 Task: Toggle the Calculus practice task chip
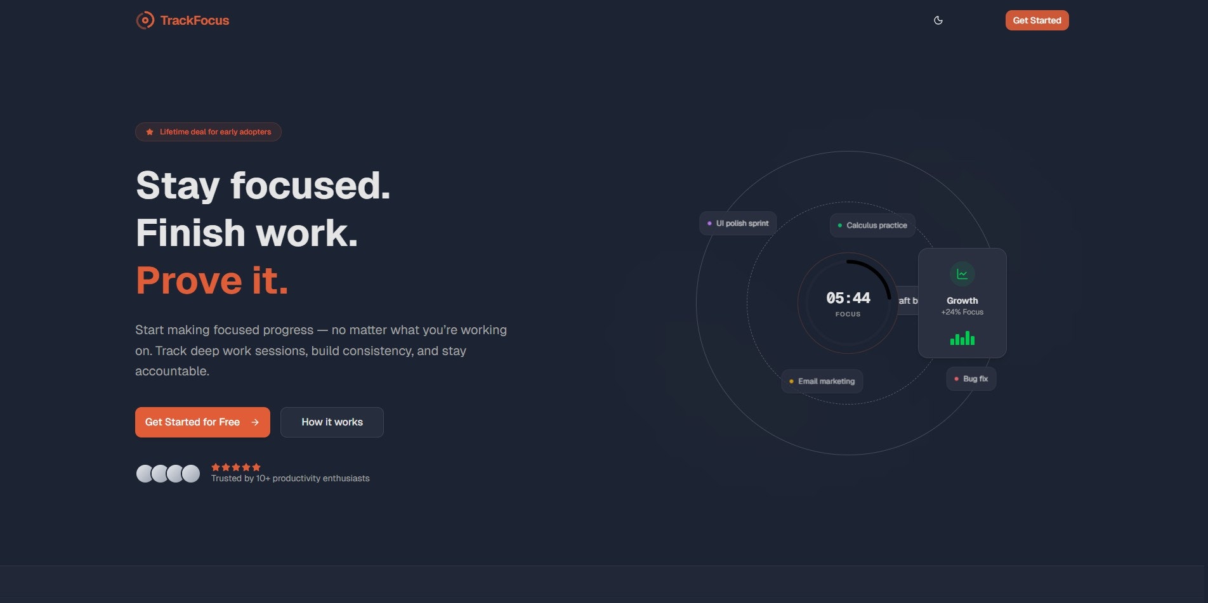click(872, 225)
